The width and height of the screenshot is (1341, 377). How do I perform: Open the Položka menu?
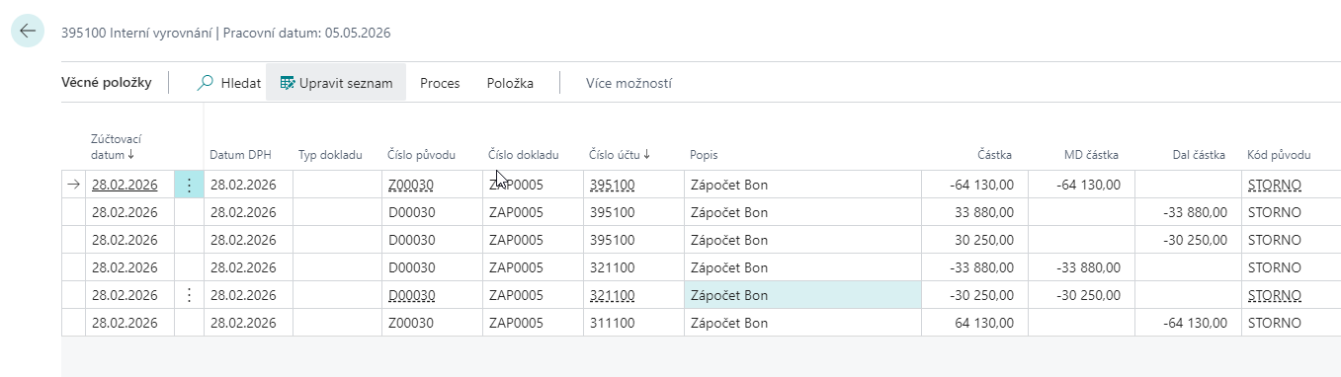[510, 83]
